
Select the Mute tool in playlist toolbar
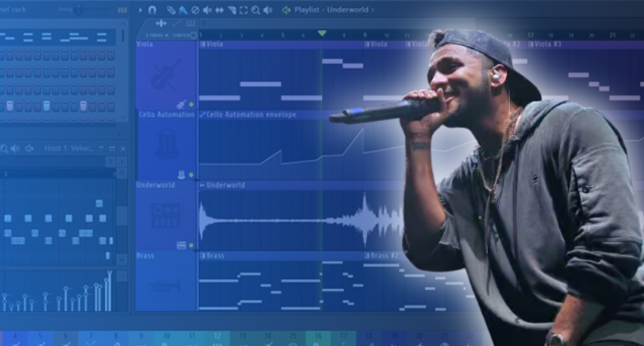[x=207, y=10]
